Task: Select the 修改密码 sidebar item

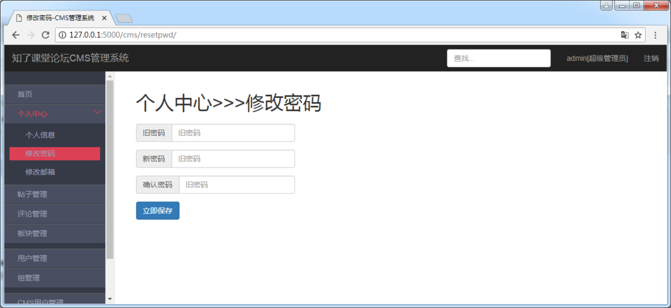Action: point(55,154)
